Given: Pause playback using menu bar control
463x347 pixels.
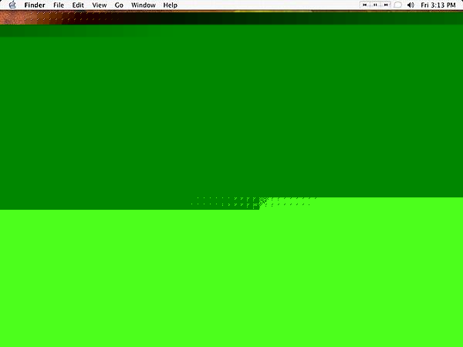Looking at the screenshot, I should [375, 5].
